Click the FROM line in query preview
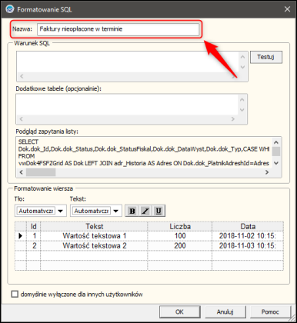297x323 pixels. (x=26, y=156)
